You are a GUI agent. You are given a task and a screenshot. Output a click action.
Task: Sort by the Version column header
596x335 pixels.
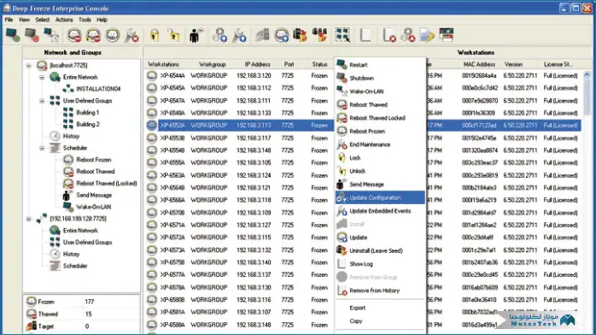click(513, 64)
